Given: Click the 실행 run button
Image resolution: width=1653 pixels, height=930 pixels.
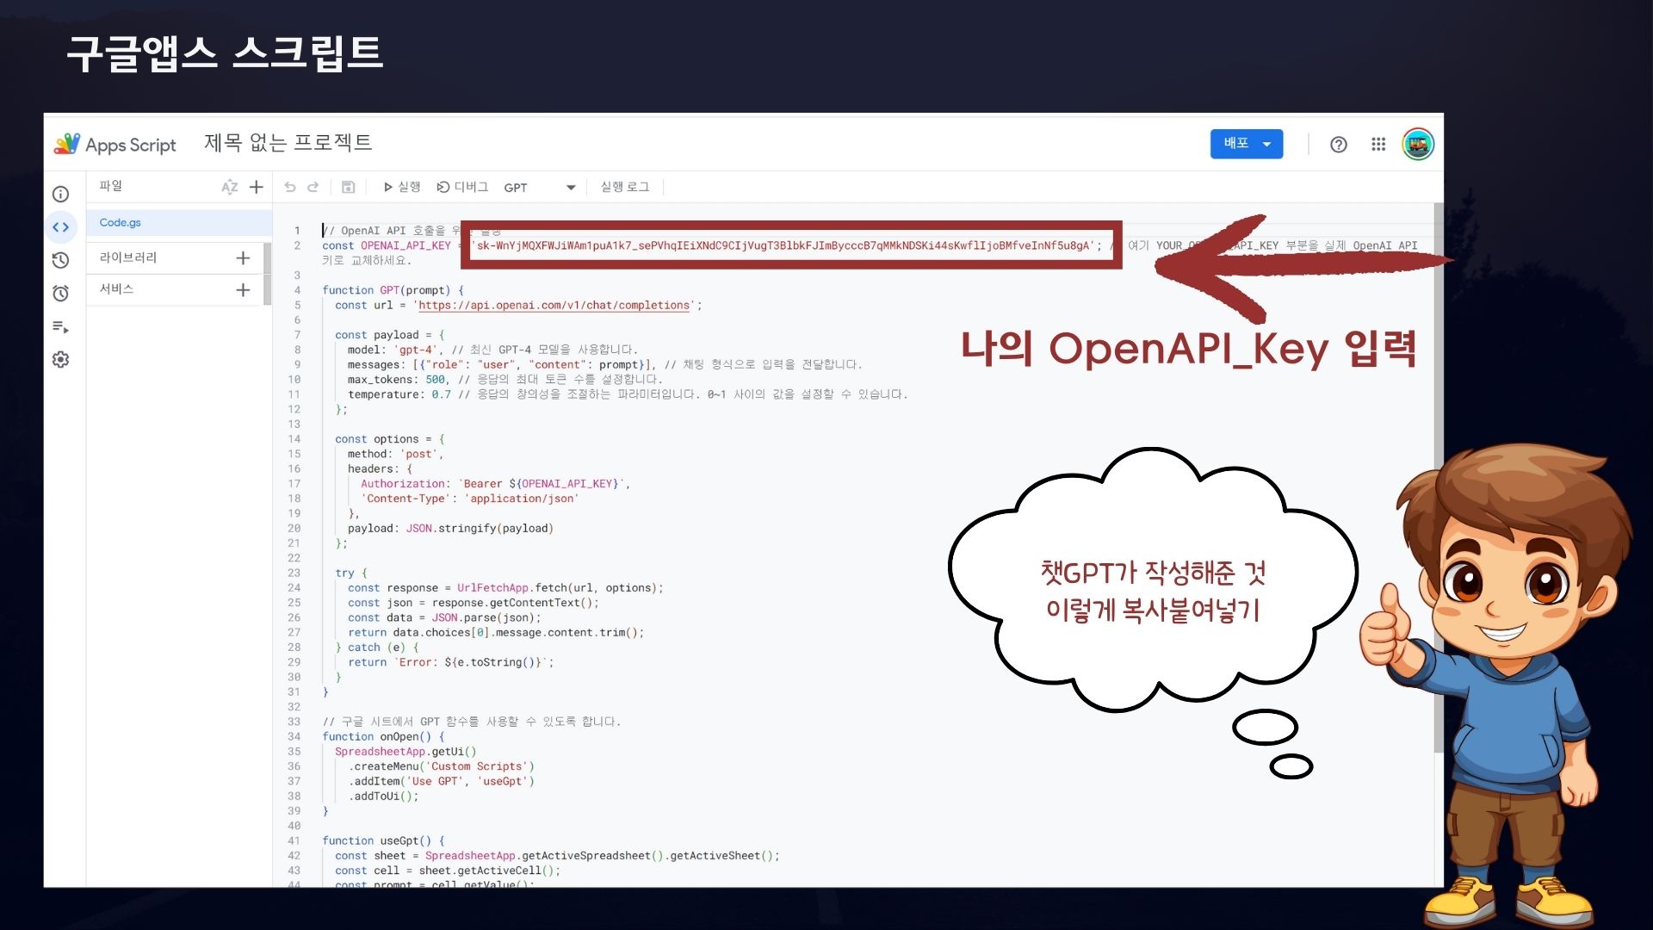Looking at the screenshot, I should click(401, 187).
